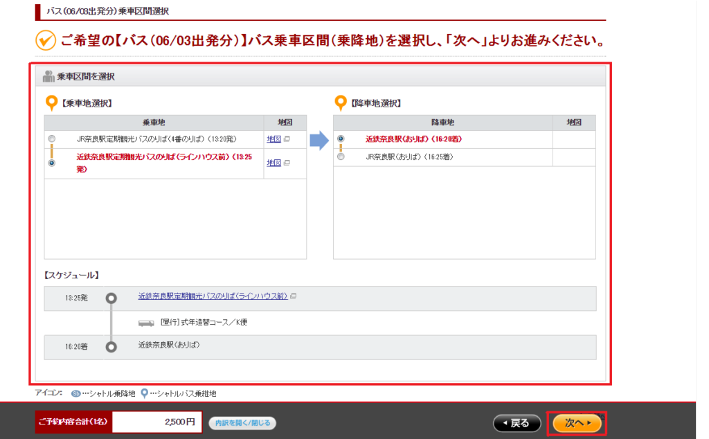Click the bus icon beside 式年造替コース
The height and width of the screenshot is (439, 709).
tap(146, 323)
